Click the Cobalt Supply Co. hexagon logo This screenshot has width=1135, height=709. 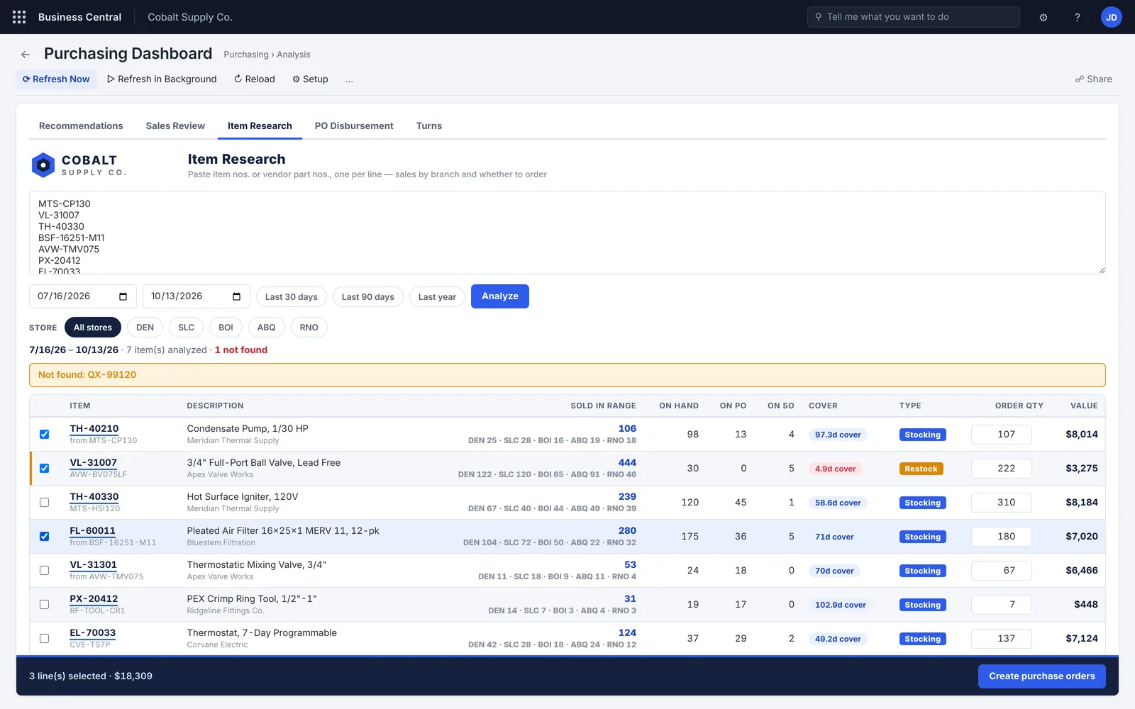click(x=43, y=165)
